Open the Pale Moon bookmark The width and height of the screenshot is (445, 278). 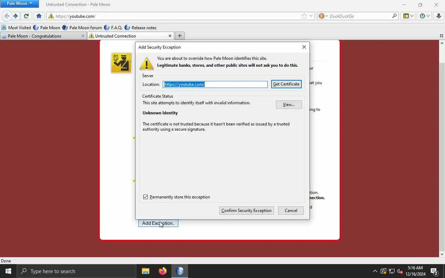point(47,27)
